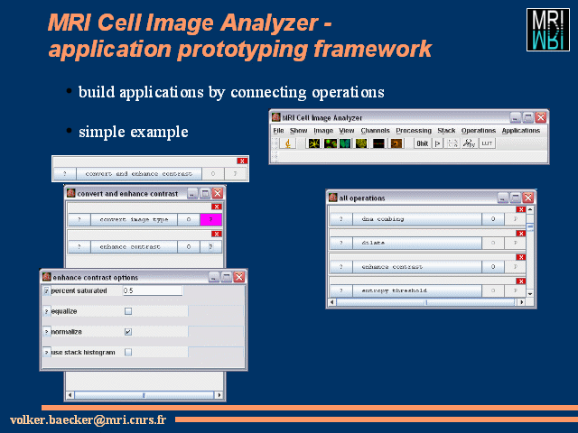Click the ? help button for entropy threshold
Viewport: 578px width, 433px height.
coord(341,290)
